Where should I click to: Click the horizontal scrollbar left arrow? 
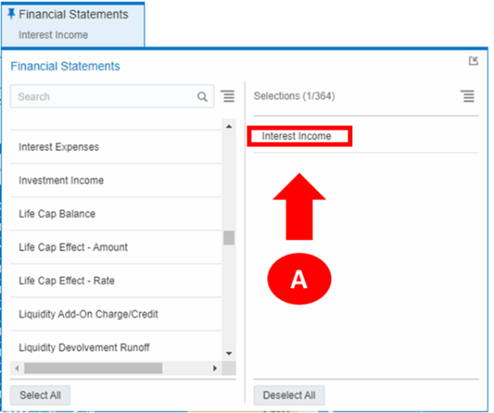pos(17,368)
